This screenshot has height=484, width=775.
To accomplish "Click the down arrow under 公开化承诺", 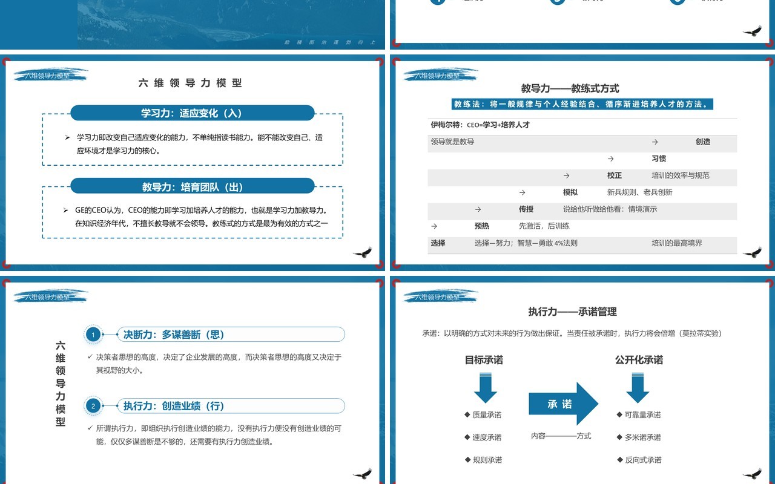I will click(x=638, y=389).
